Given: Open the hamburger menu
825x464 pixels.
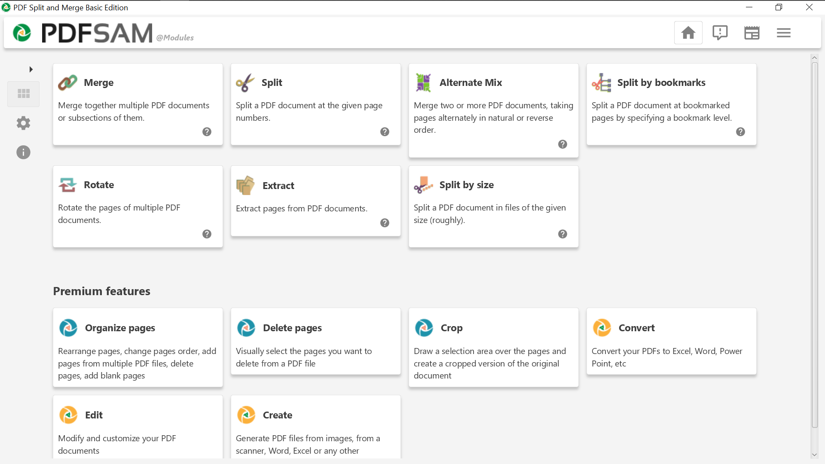Looking at the screenshot, I should click(x=784, y=32).
